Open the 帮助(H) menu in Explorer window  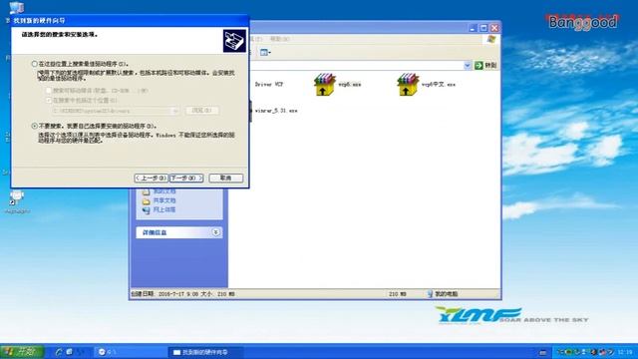279,39
